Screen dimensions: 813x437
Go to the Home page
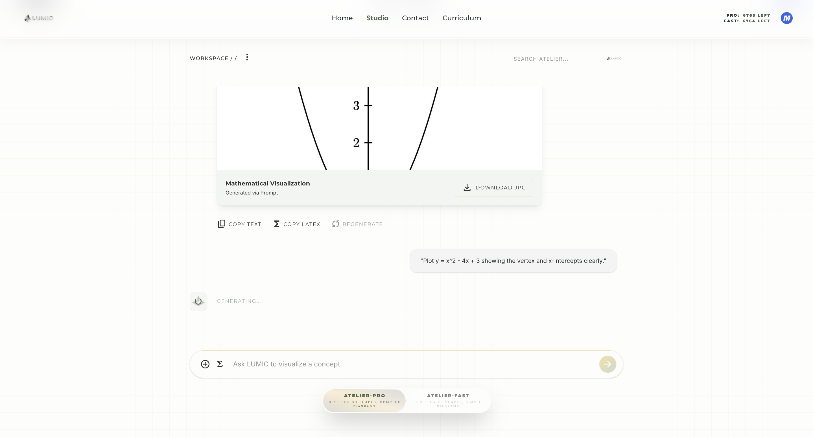342,18
